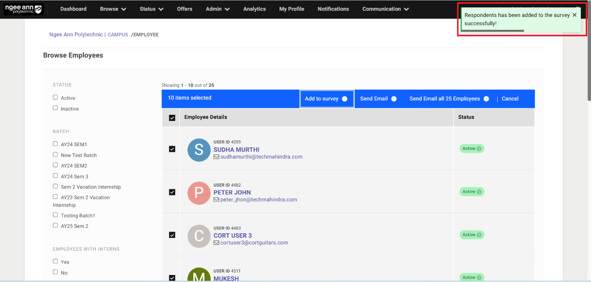Click the info icon beside Send Email all 25 Employees
591x282 pixels.
[486, 99]
